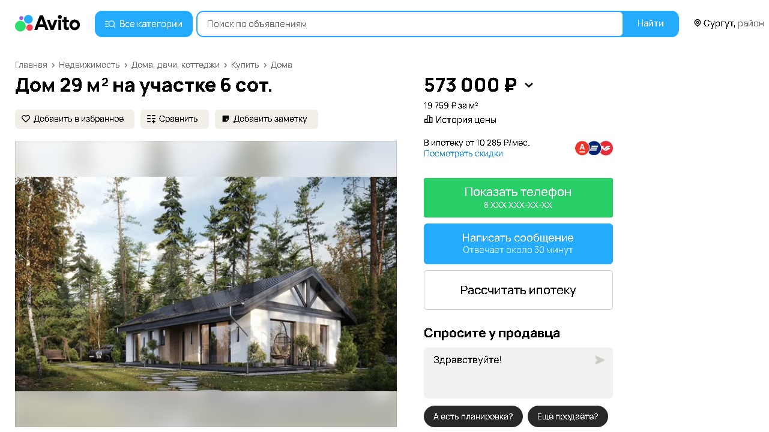Screen dimensions: 769x432
Task: Click the Найти search button
Action: point(651,24)
